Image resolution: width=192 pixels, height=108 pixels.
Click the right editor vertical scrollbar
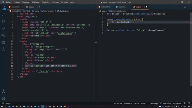pyautogui.click(x=191, y=49)
